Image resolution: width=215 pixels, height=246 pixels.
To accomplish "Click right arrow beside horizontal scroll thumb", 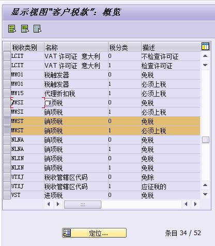I will (58, 204).
